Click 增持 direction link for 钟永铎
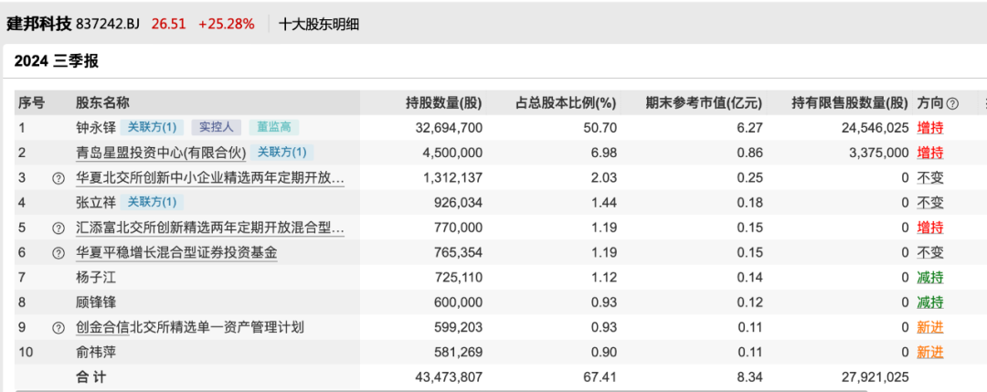The image size is (987, 392). (930, 128)
